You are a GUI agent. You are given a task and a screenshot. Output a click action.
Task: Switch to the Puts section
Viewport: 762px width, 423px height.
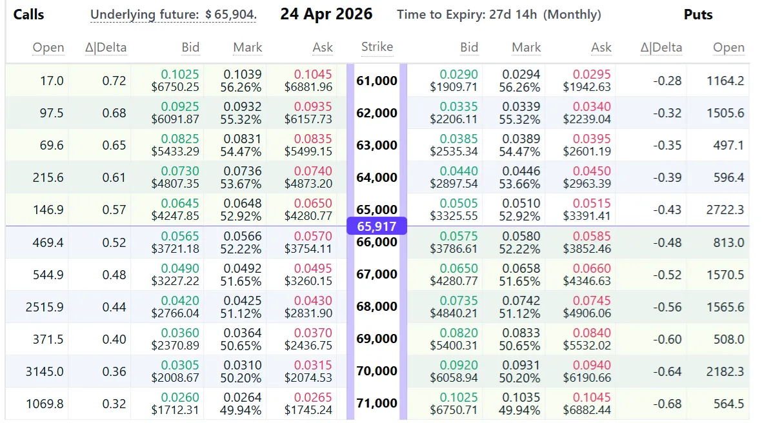[x=698, y=14]
